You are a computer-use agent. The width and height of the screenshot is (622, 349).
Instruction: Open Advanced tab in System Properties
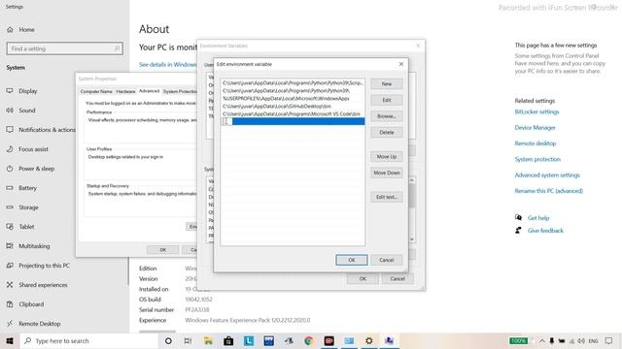149,91
